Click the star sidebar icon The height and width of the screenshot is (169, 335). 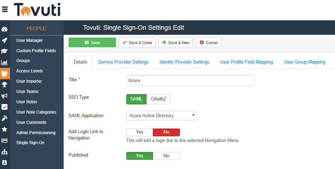click(x=5, y=129)
